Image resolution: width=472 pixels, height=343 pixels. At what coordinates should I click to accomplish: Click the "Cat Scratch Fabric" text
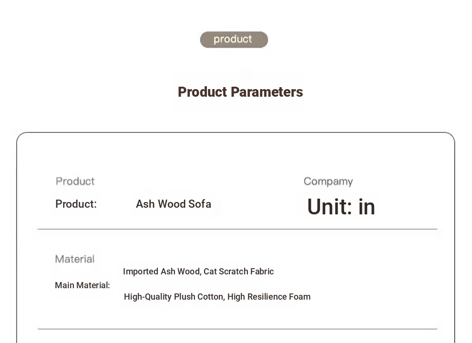coord(239,272)
